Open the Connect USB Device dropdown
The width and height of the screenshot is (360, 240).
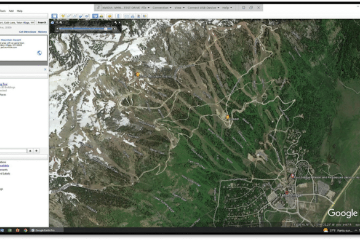pos(203,7)
